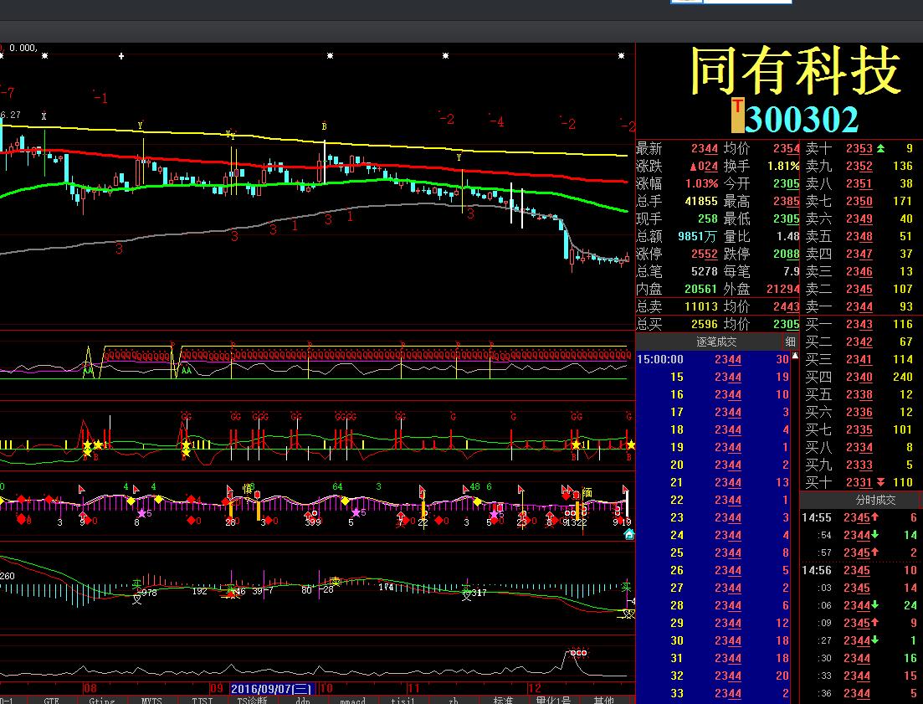Screen dimensions: 923x704
Task: Click the 内盘 value 20561
Action: [701, 290]
